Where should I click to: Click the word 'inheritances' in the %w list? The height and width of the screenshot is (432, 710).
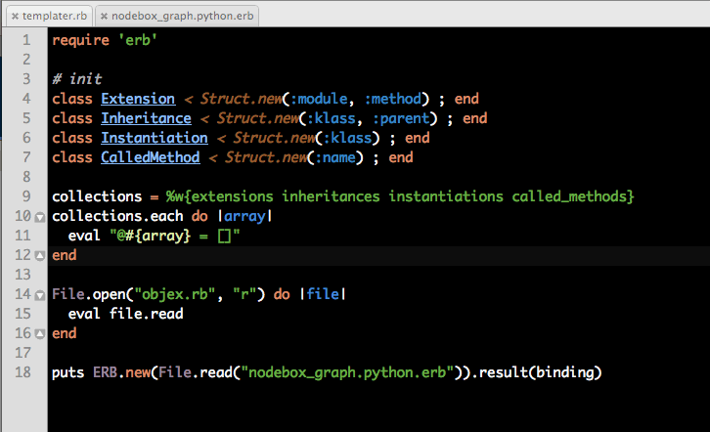click(331, 196)
